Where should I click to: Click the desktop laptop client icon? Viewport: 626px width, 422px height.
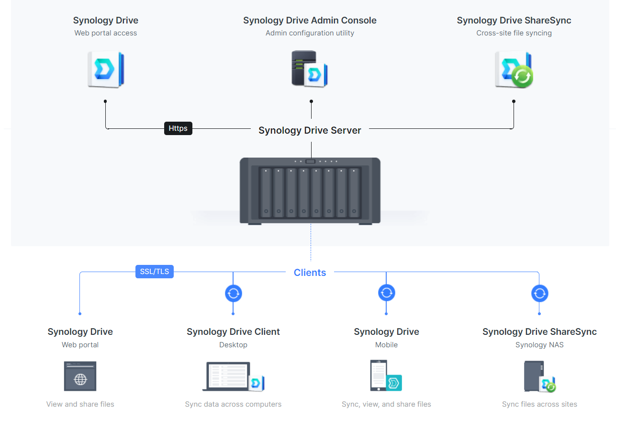point(234,376)
